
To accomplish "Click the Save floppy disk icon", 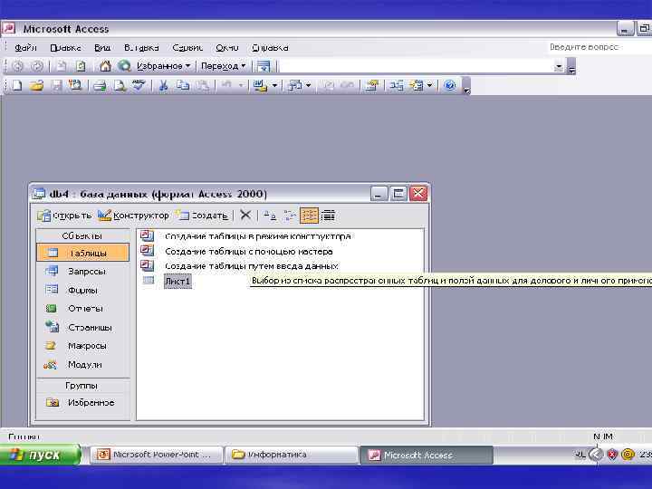I will [x=56, y=86].
